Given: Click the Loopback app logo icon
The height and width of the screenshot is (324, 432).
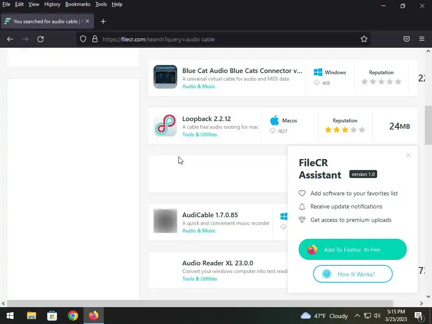Looking at the screenshot, I should (165, 125).
